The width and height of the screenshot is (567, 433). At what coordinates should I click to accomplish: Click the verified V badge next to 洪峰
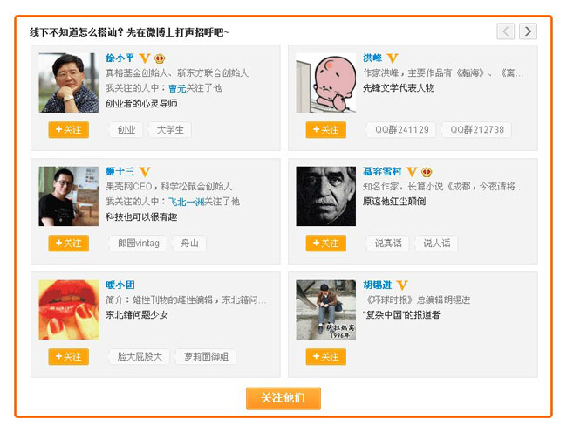pyautogui.click(x=393, y=58)
